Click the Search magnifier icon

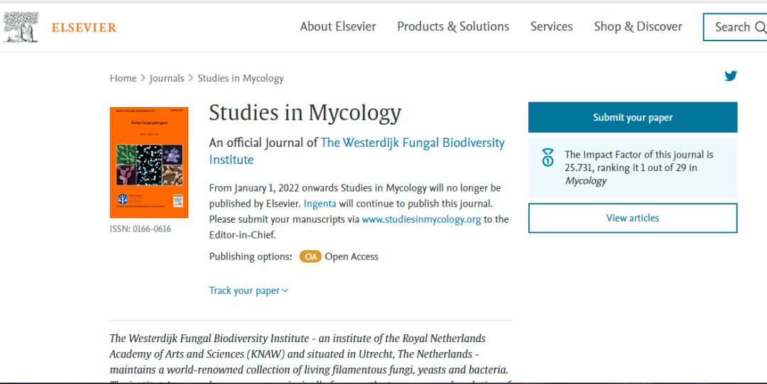(760, 28)
